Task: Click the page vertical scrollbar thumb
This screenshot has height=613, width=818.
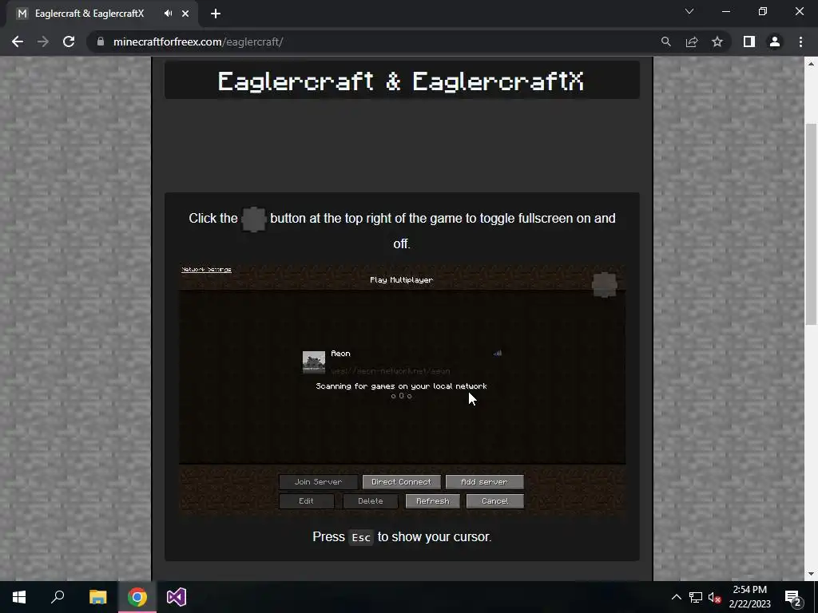Action: [811, 224]
